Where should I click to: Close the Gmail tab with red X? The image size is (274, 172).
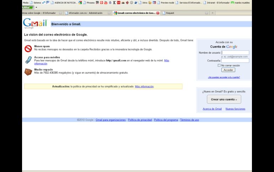coord(158,13)
